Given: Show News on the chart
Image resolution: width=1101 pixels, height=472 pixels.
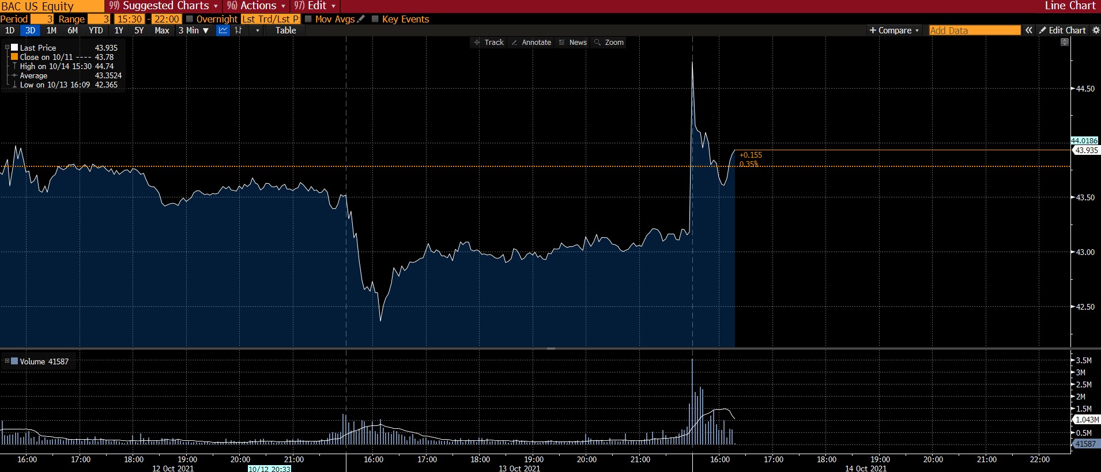Looking at the screenshot, I should [x=572, y=43].
